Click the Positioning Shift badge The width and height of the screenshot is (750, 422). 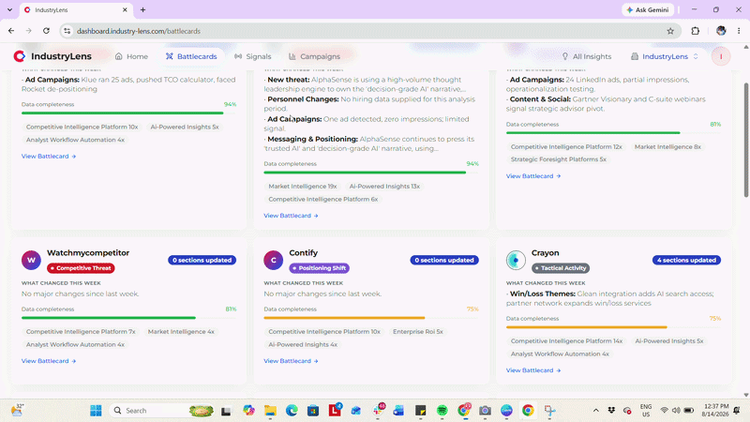(319, 268)
